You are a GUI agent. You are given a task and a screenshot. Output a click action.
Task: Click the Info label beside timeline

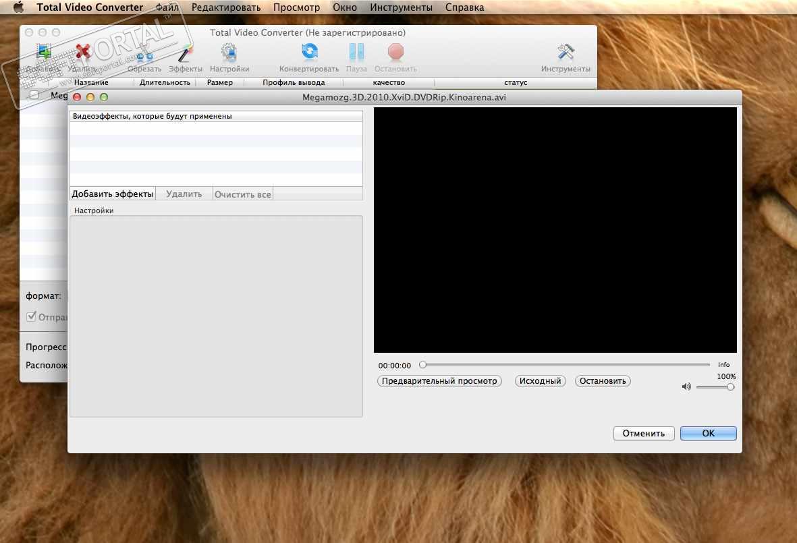click(x=724, y=365)
